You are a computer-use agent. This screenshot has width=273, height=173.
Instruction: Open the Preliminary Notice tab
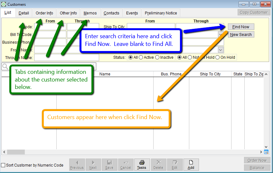pos(161,13)
